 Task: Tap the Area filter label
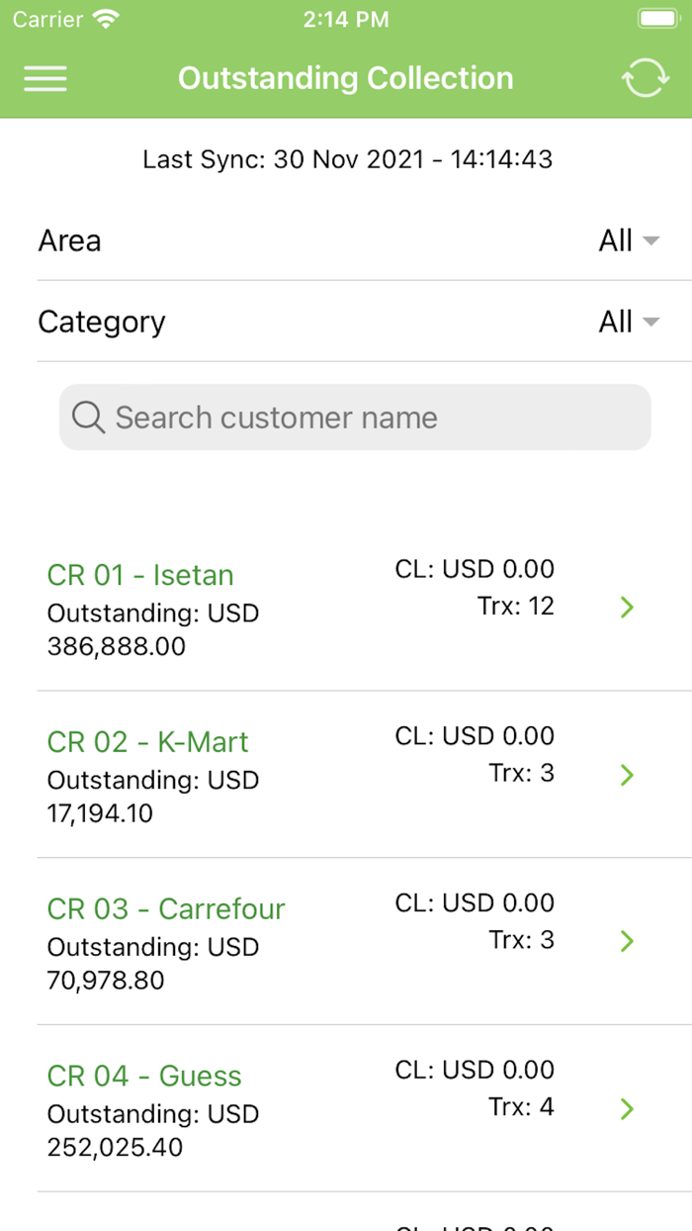(69, 240)
